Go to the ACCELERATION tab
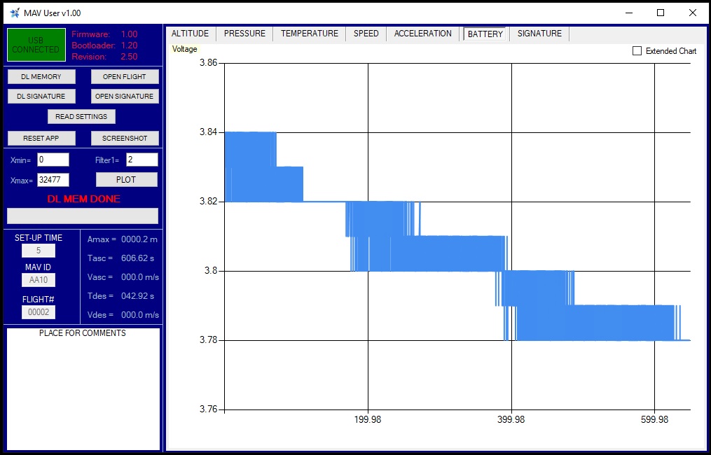The width and height of the screenshot is (711, 455). (422, 34)
